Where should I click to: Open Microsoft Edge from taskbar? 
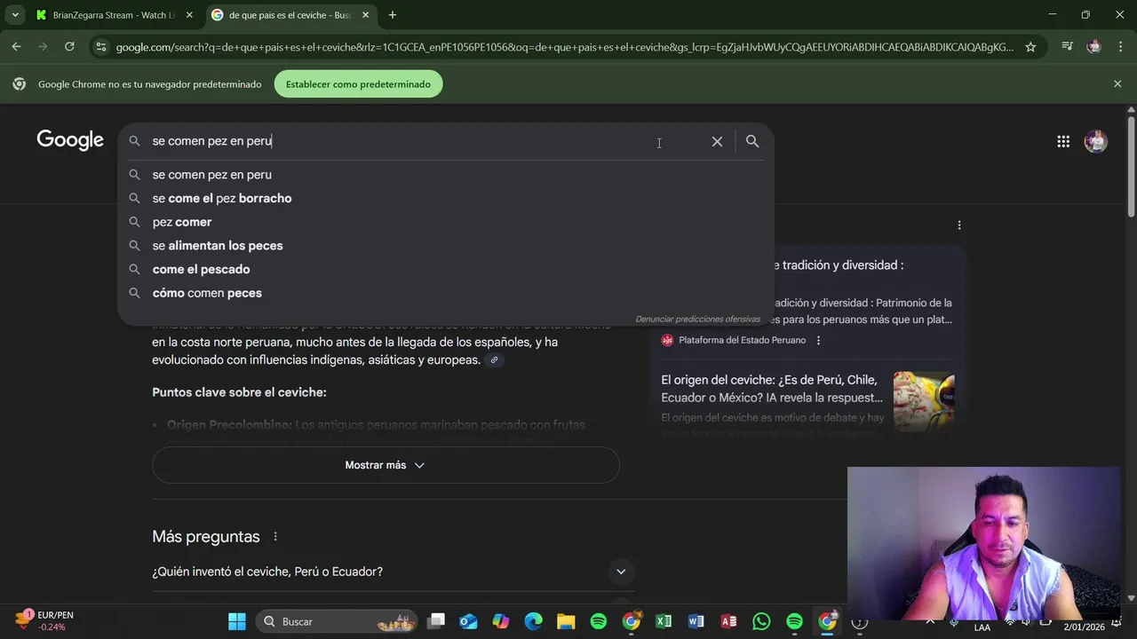tap(533, 621)
